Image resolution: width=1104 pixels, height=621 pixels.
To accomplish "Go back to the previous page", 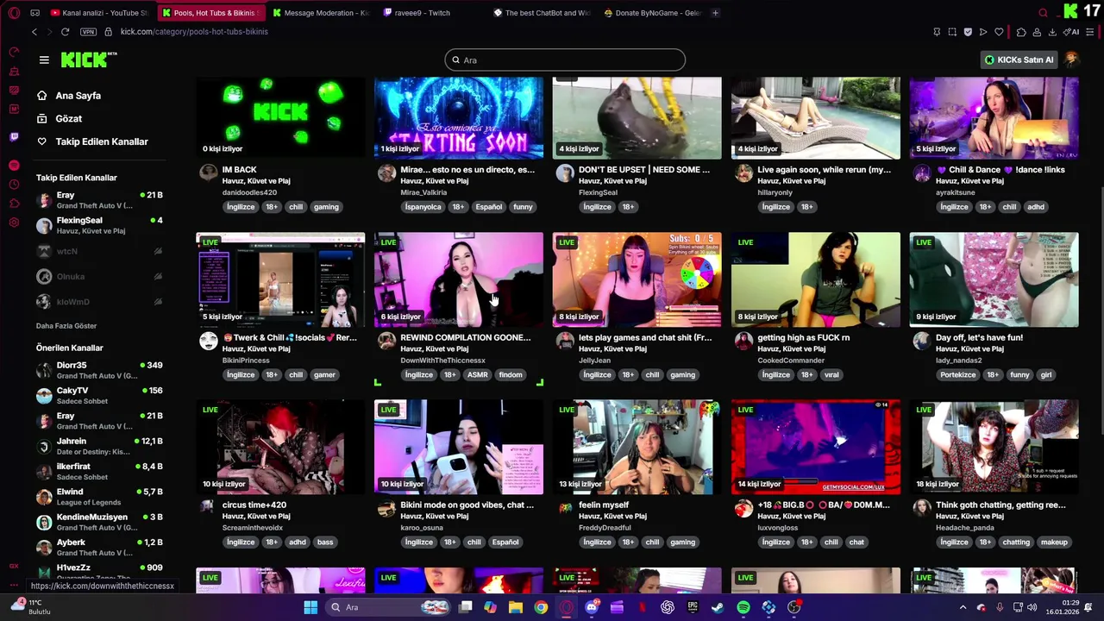I will pos(34,32).
